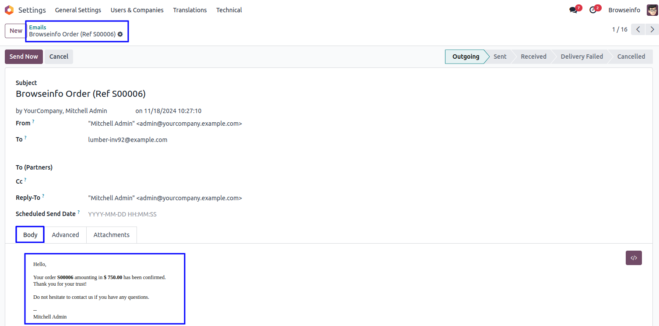Screen dimensions: 659x326
Task: Open the Translations menu
Action: pyautogui.click(x=190, y=10)
